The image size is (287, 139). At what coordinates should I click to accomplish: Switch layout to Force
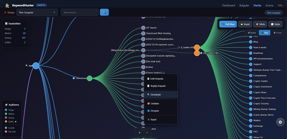[x=277, y=33]
